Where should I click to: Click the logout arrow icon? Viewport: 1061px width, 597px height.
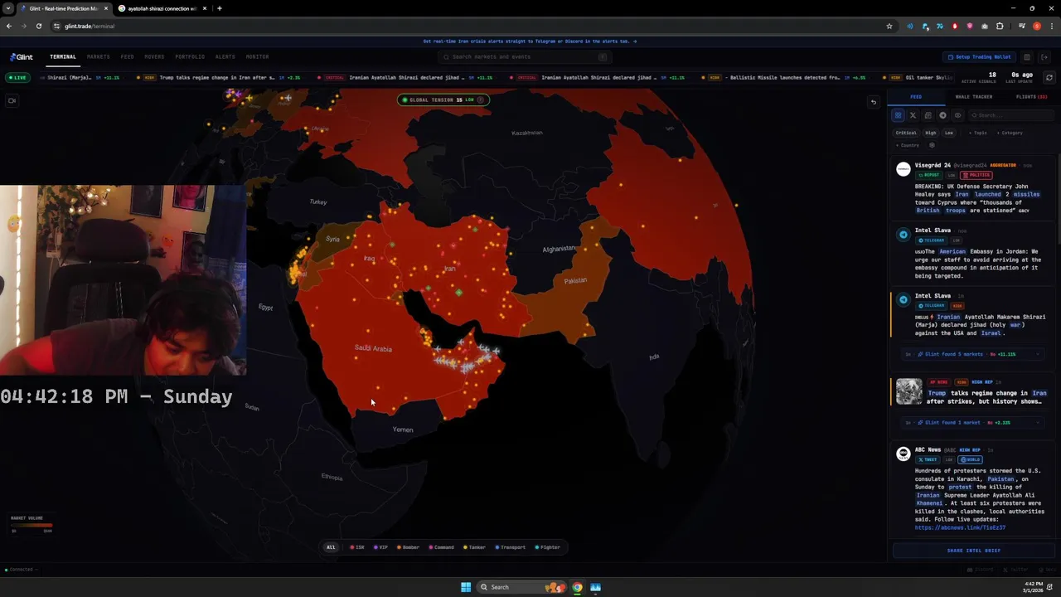point(1044,57)
